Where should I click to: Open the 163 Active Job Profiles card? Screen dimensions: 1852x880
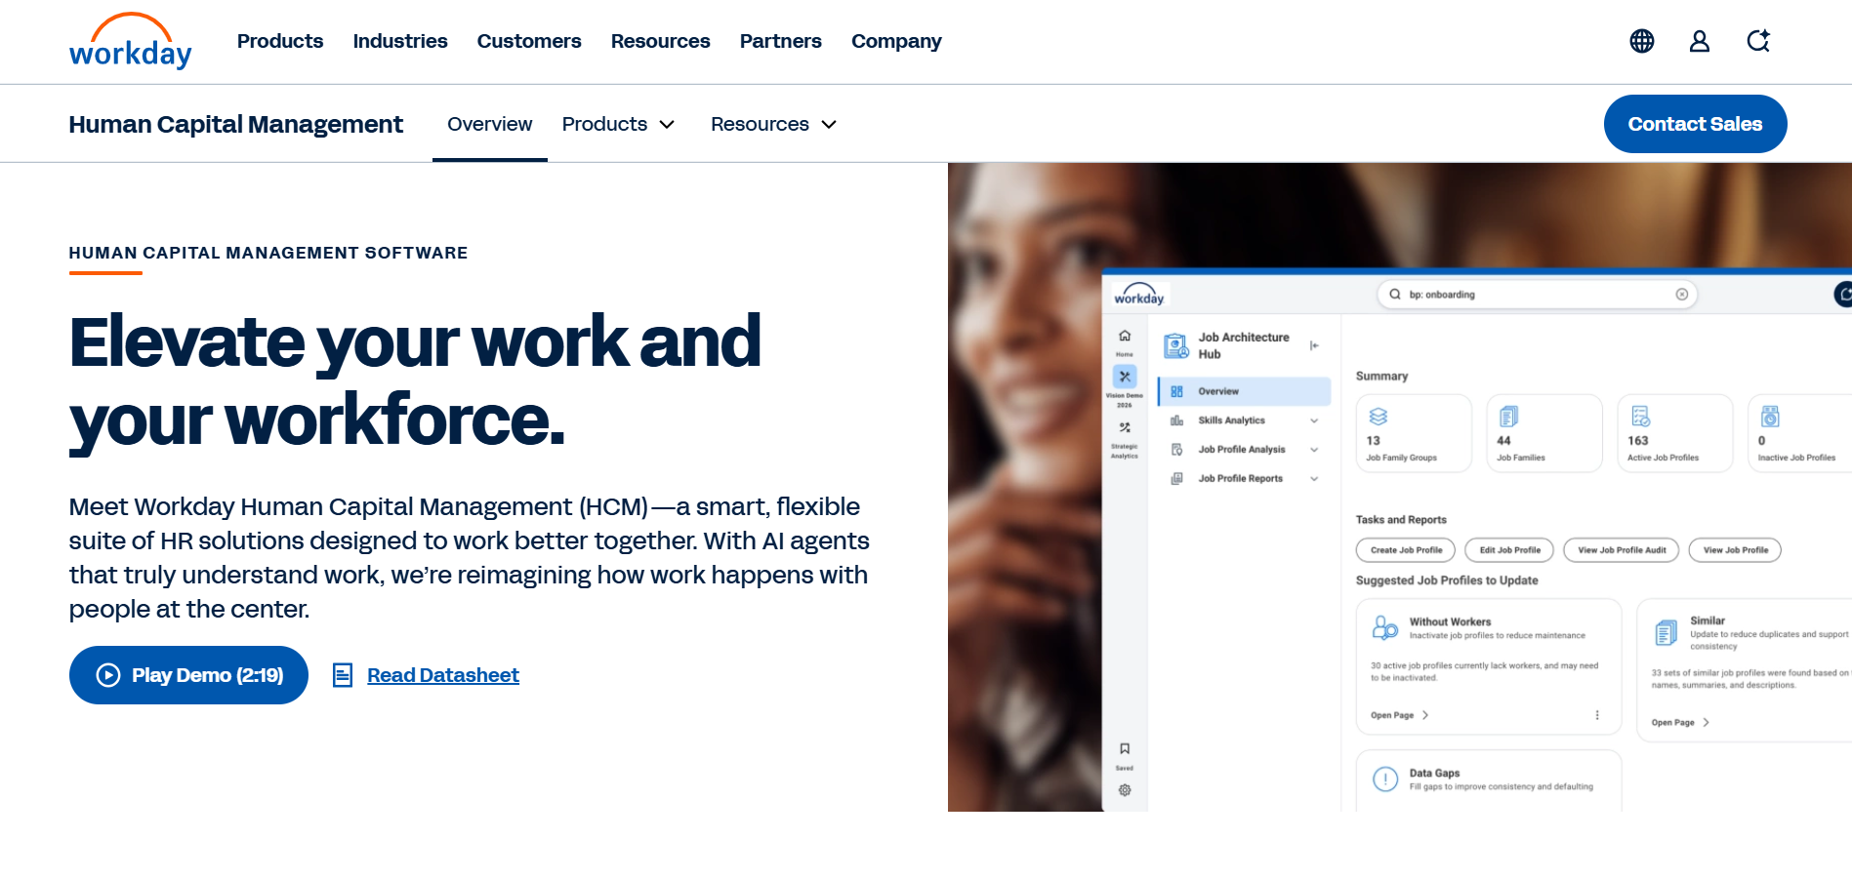(x=1675, y=433)
